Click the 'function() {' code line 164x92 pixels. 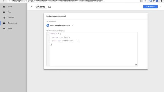tap(56, 33)
